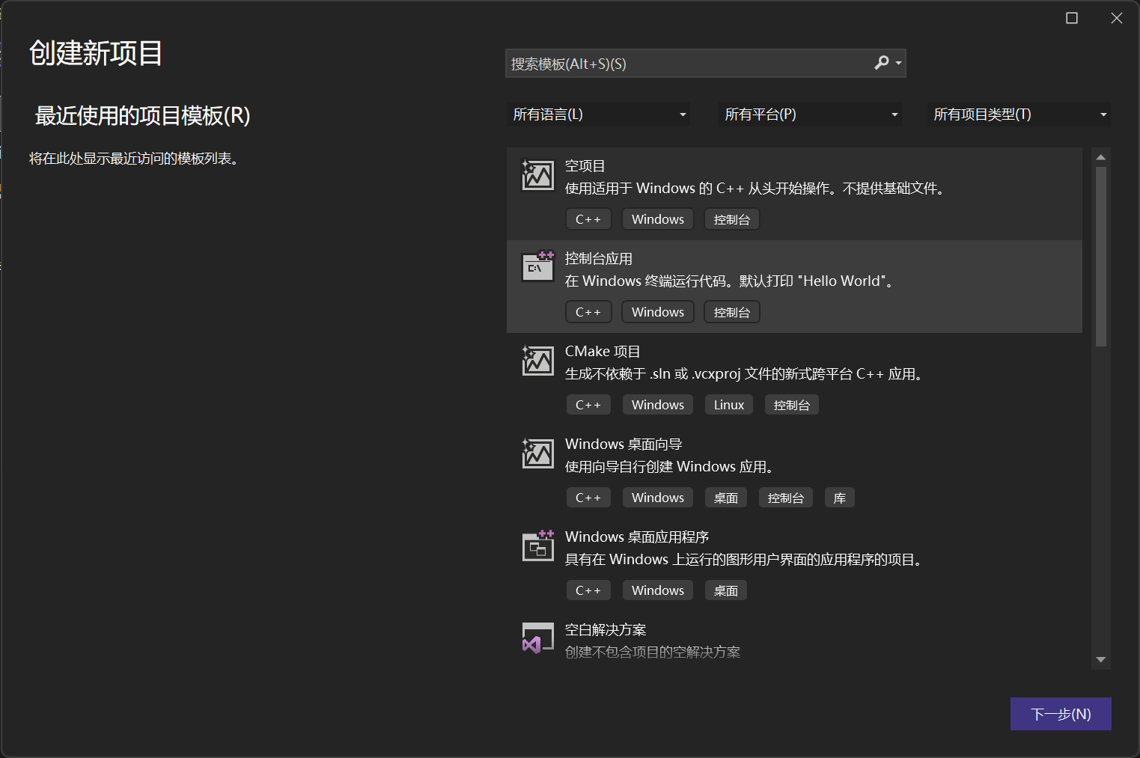Click the C++ tag under CMake 项目
This screenshot has width=1140, height=758.
588,405
